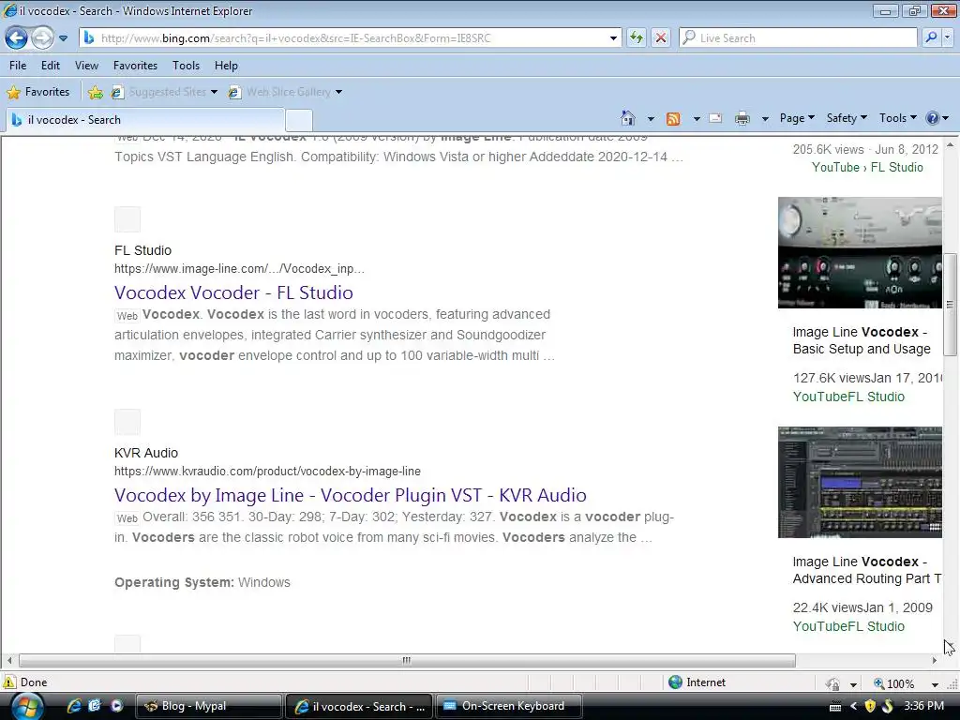This screenshot has height=720, width=960.
Task: Open the Favorites star button
Action: [37, 92]
